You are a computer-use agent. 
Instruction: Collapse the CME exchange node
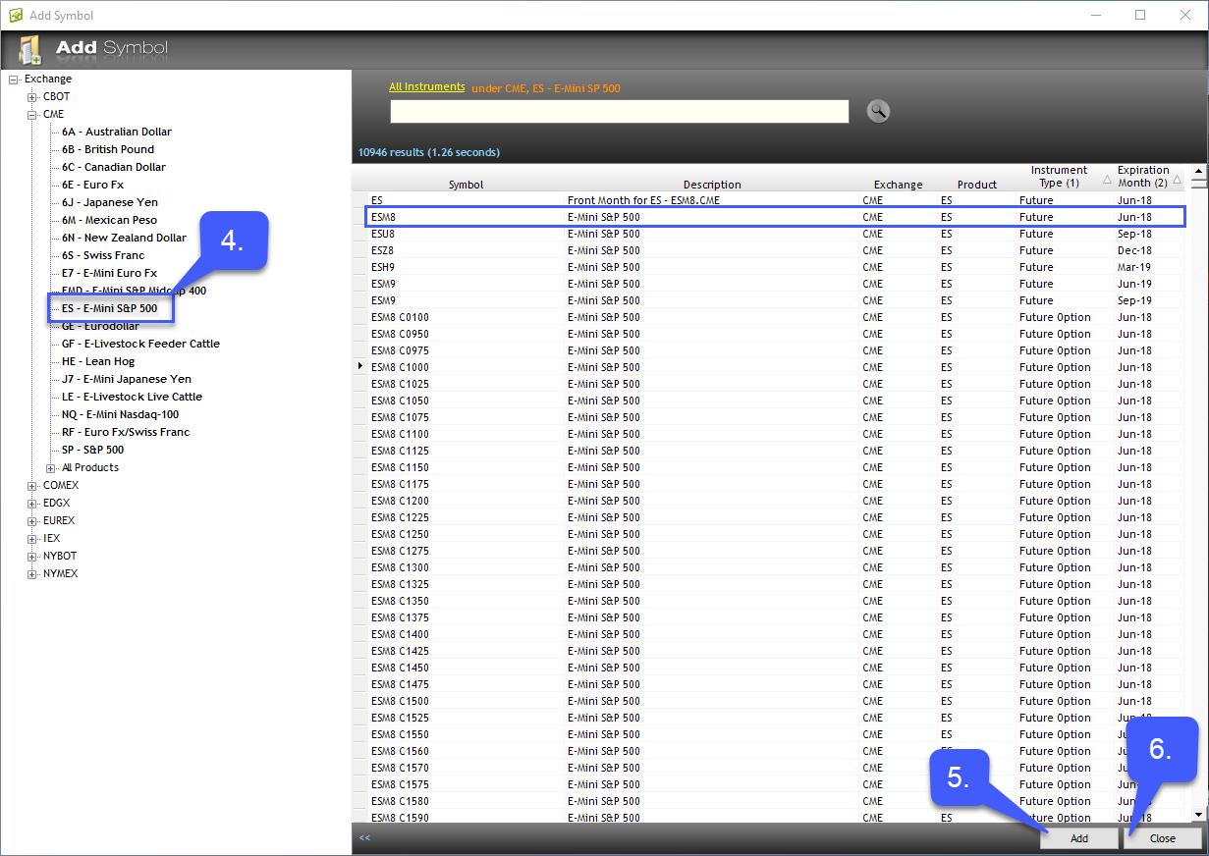(x=32, y=115)
